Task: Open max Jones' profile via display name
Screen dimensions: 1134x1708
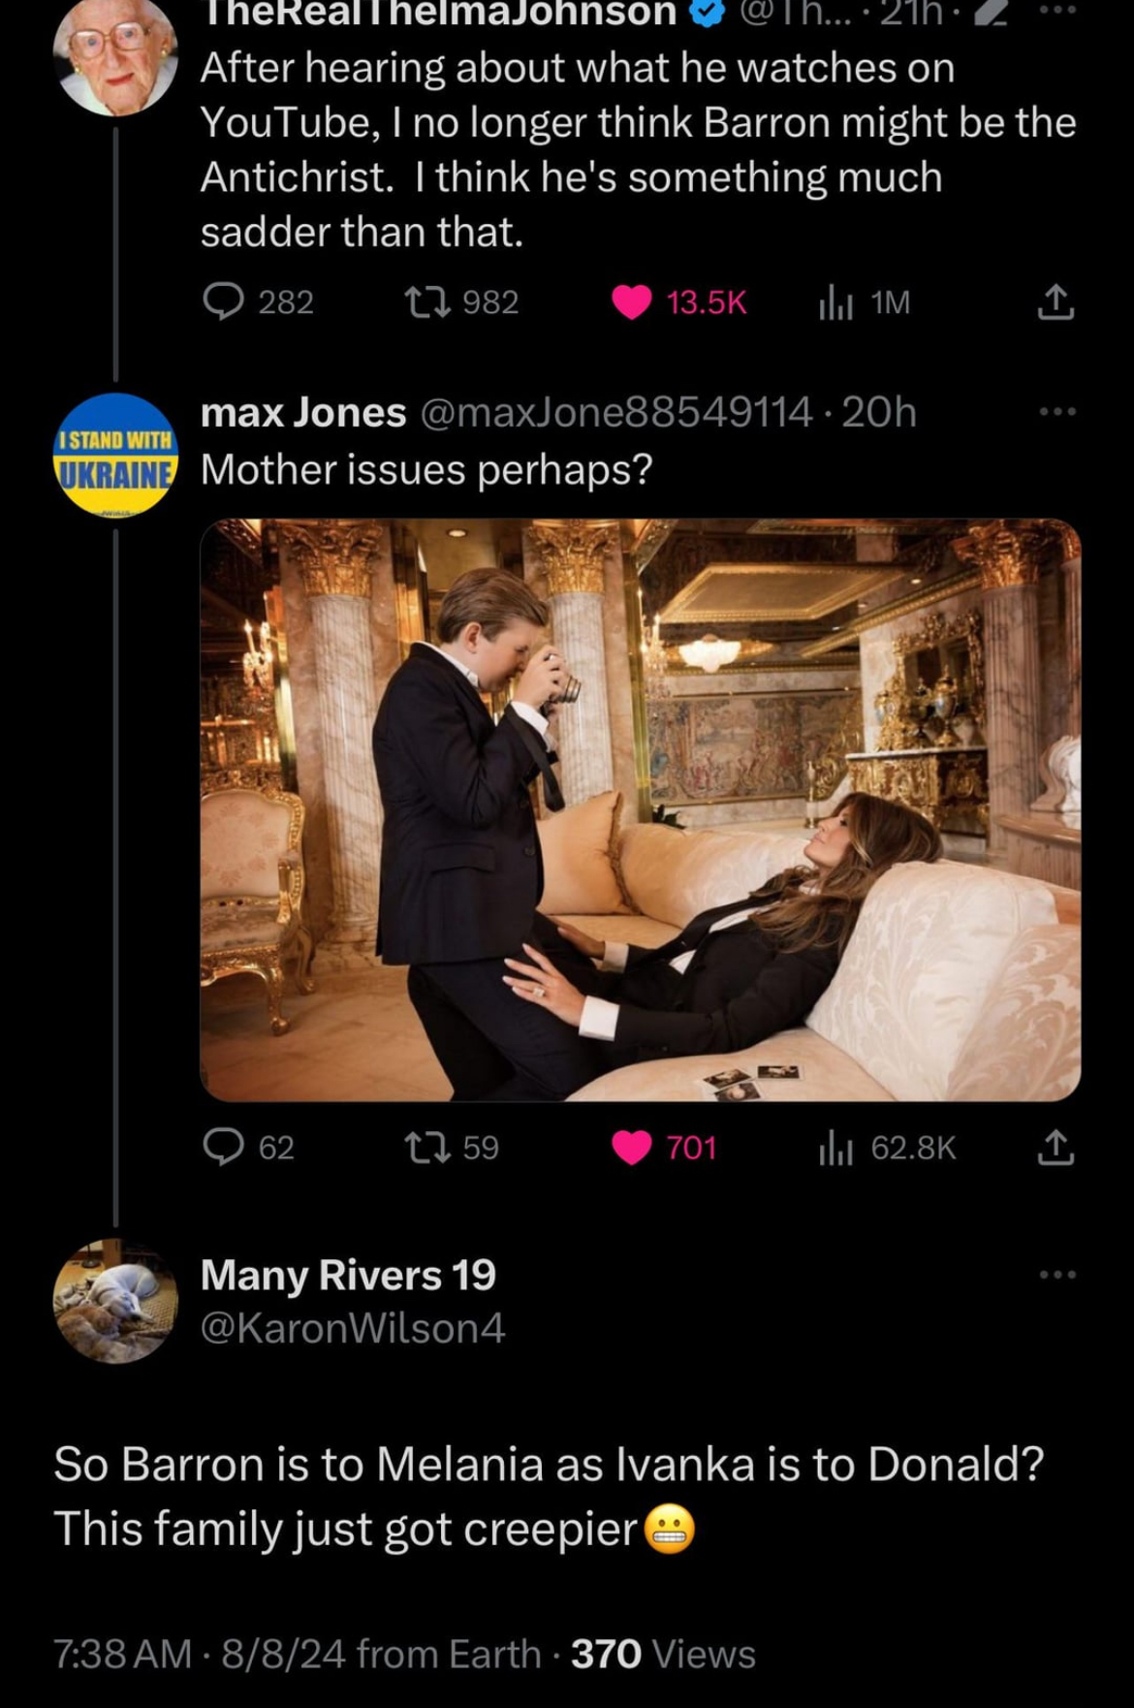Action: (302, 412)
